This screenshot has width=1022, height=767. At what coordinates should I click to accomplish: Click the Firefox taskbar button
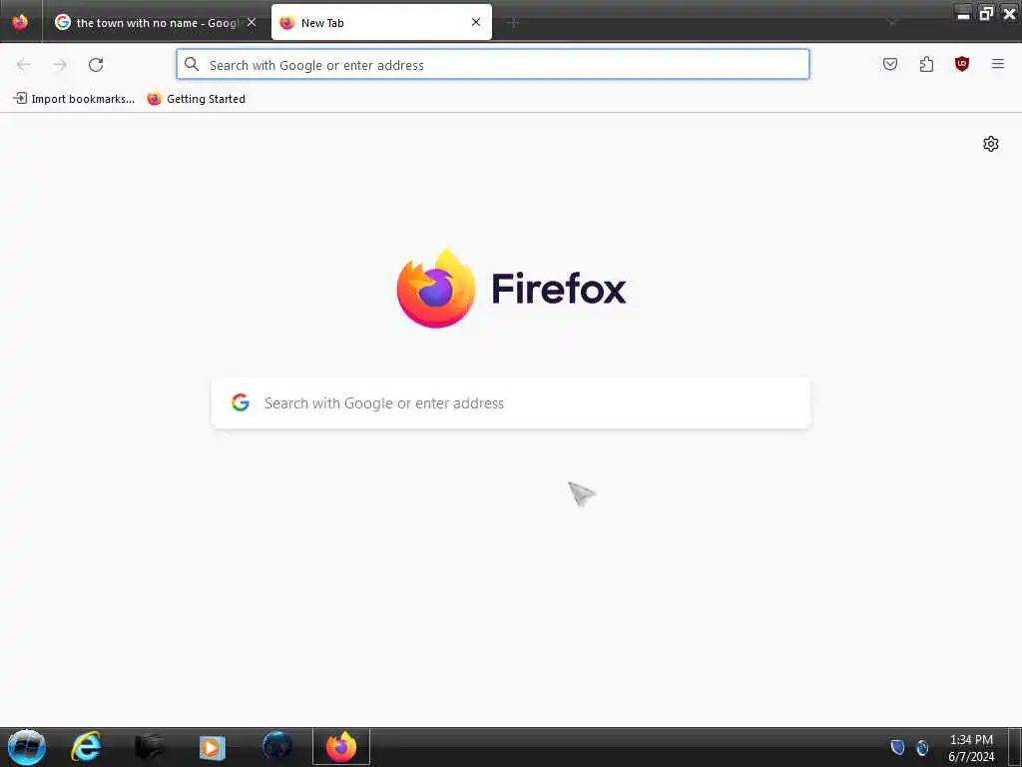[x=341, y=747]
